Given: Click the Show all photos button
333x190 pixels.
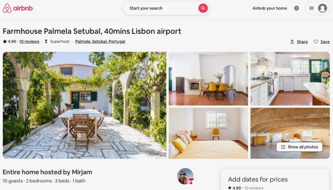Looking at the screenshot, I should click(x=299, y=147).
